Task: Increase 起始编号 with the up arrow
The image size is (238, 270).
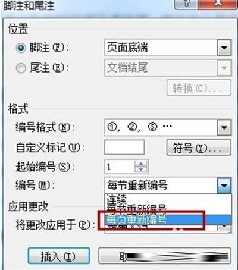Action: click(x=141, y=164)
